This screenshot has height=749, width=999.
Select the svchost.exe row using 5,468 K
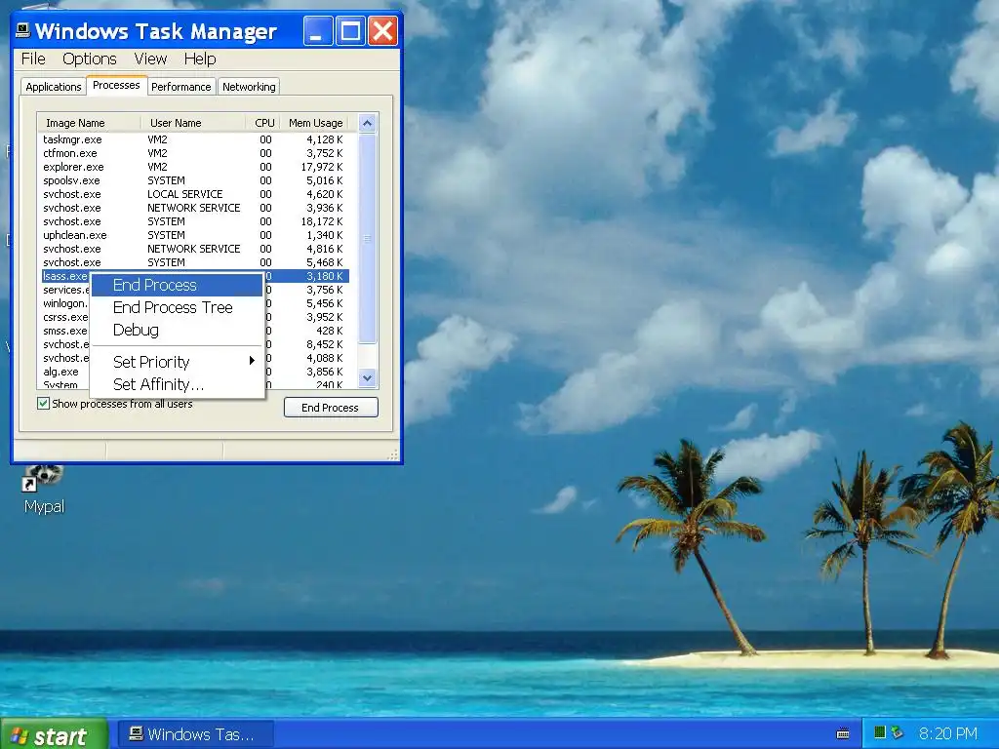tap(193, 262)
